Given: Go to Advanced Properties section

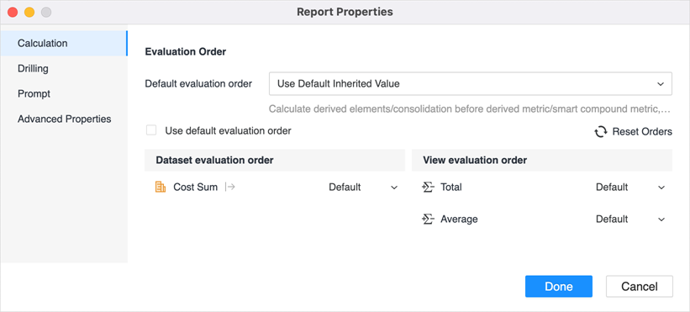Looking at the screenshot, I should pyautogui.click(x=64, y=119).
